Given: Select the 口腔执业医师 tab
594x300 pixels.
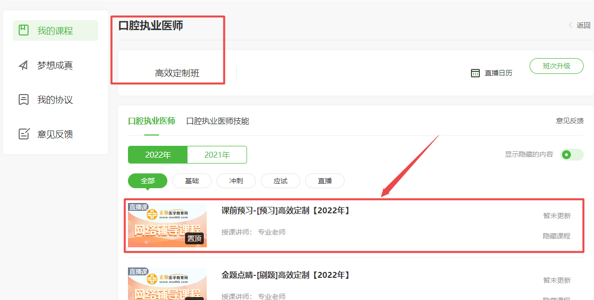Looking at the screenshot, I should tap(152, 121).
